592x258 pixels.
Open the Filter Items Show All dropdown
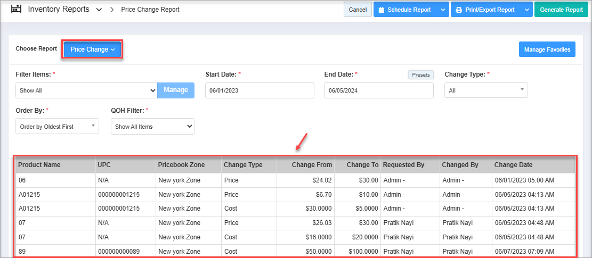86,90
